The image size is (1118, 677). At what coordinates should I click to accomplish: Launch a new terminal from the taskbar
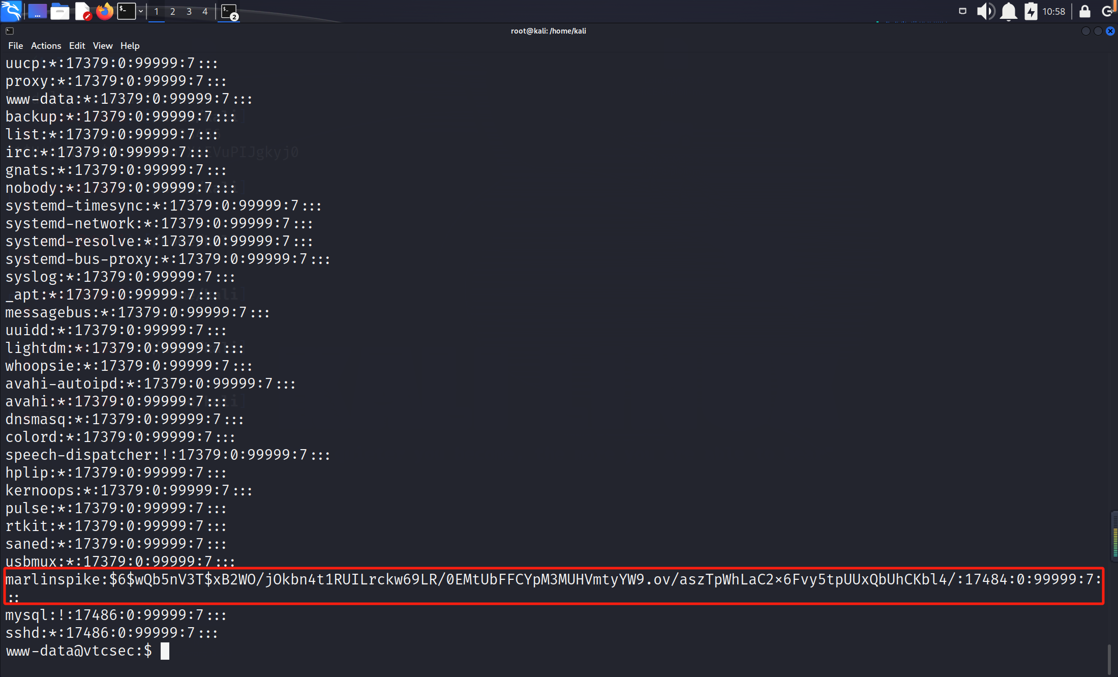tap(125, 11)
